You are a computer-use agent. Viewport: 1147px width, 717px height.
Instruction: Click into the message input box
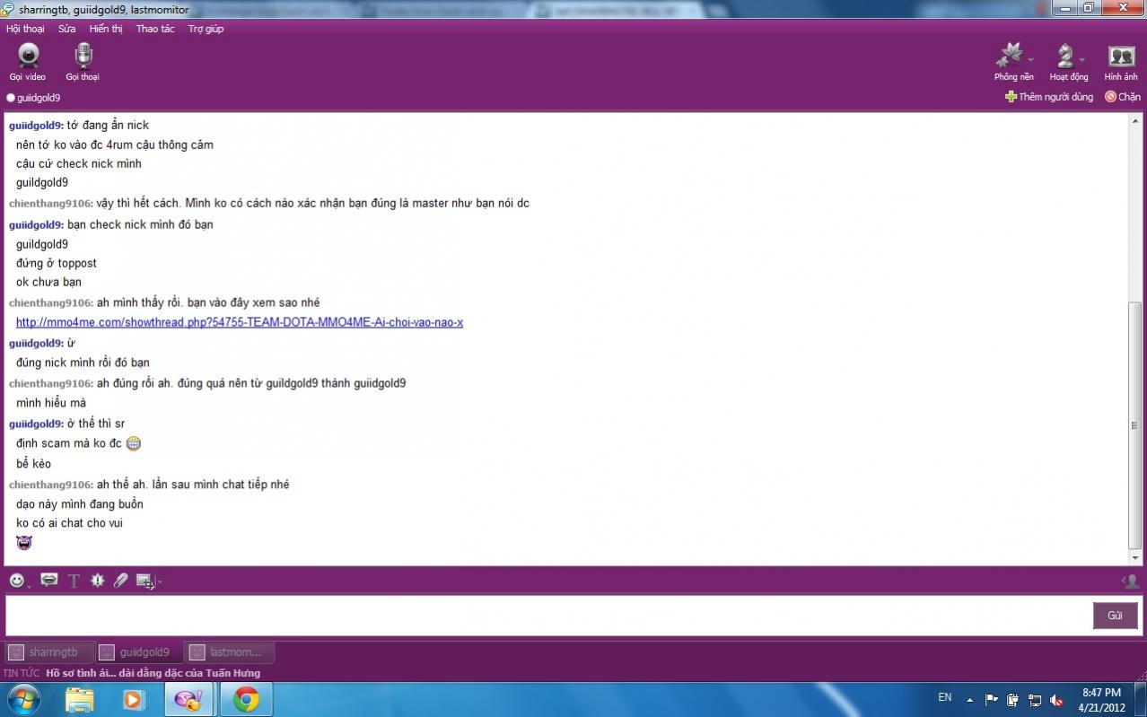[x=547, y=616]
